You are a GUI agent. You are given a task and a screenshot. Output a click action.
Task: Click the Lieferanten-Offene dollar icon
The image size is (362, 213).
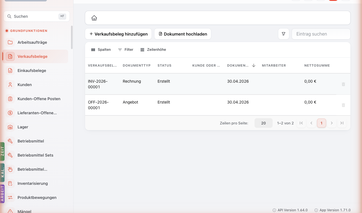(x=10, y=113)
